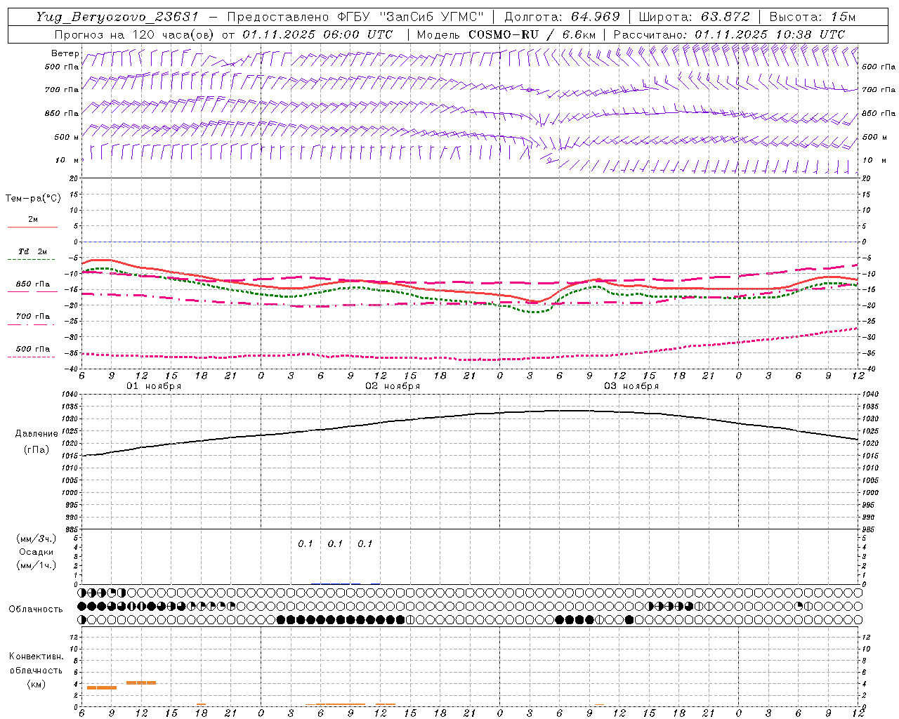This screenshot has height=719, width=899.
Task: Click the Ветер label of the wind panel
Action: pyautogui.click(x=65, y=53)
